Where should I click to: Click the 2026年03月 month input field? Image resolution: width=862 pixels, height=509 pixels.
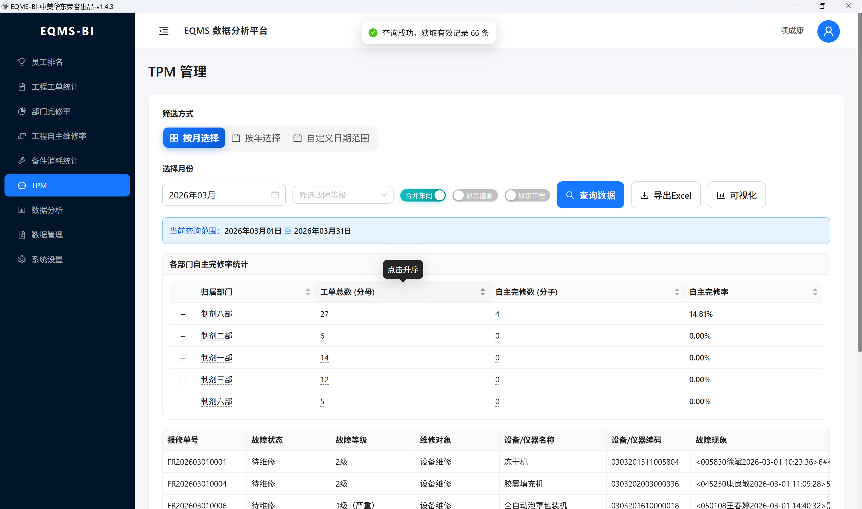coord(224,195)
